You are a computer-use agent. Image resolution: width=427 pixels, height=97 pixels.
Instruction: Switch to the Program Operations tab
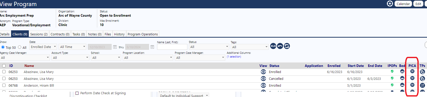pyautogui.click(x=143, y=34)
